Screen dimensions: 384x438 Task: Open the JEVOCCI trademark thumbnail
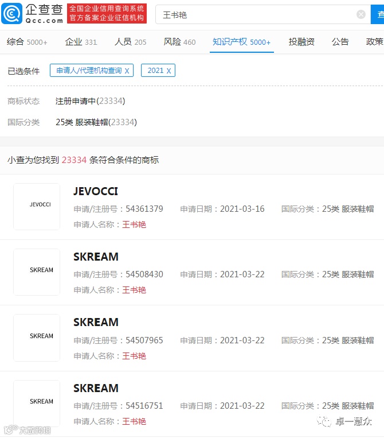37,207
